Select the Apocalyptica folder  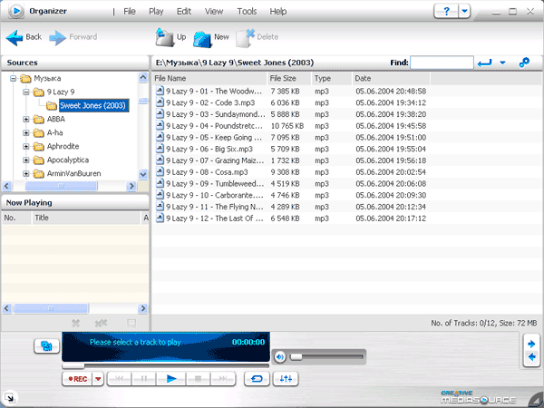tap(68, 160)
